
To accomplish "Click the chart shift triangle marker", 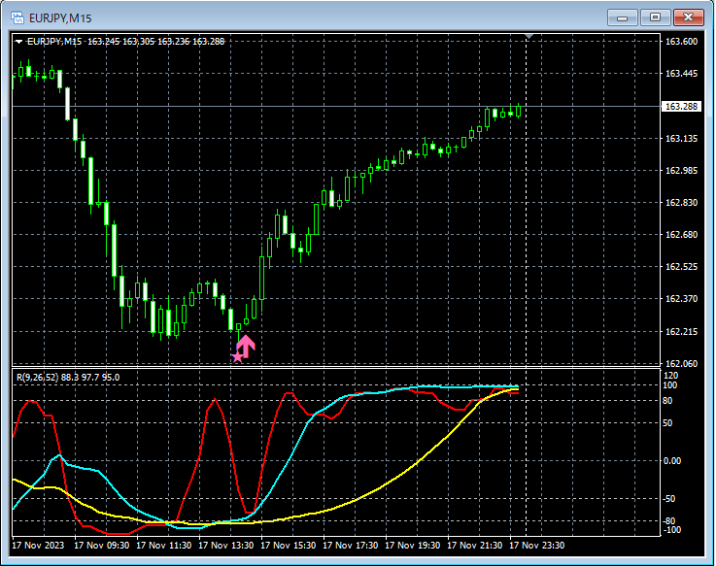I will point(528,36).
